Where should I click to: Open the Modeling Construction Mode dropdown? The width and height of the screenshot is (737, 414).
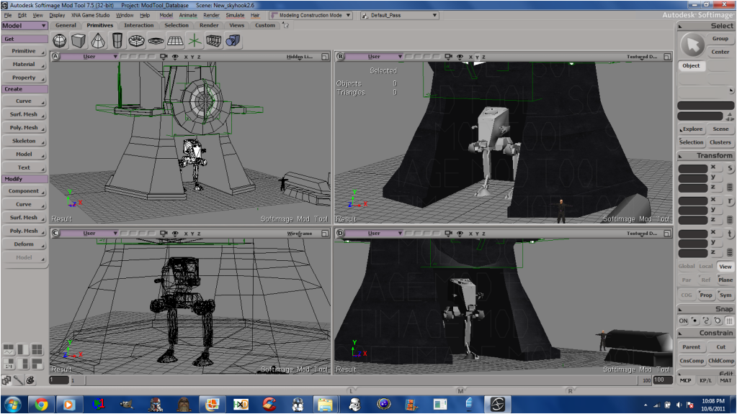coord(311,16)
